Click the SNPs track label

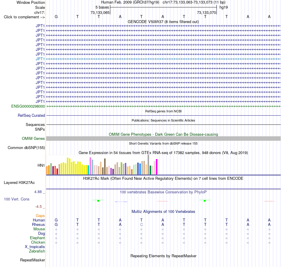tap(40, 129)
